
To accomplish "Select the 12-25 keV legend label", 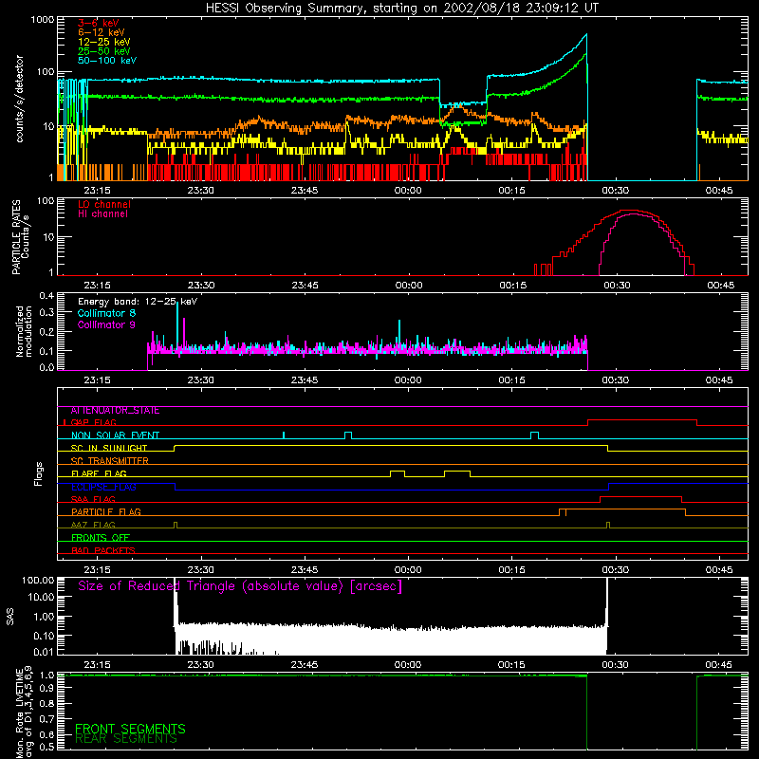I will click(104, 42).
